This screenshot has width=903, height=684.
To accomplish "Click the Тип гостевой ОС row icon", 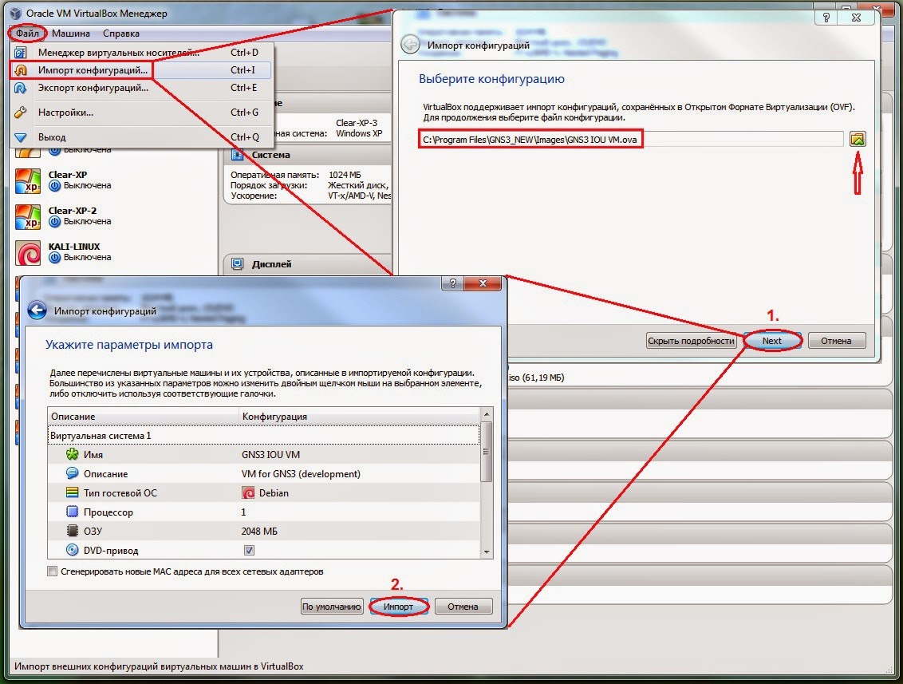I will pyautogui.click(x=72, y=492).
